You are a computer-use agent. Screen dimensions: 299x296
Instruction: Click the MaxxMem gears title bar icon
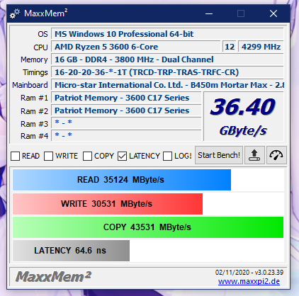tap(15, 13)
